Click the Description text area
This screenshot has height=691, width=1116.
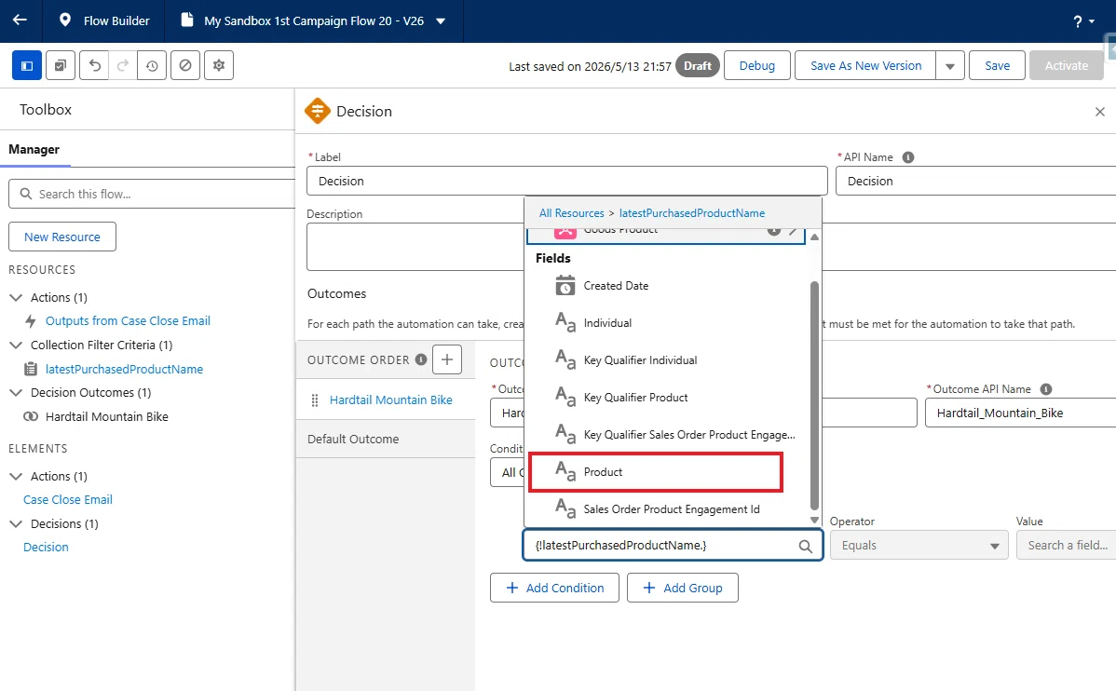coord(415,247)
